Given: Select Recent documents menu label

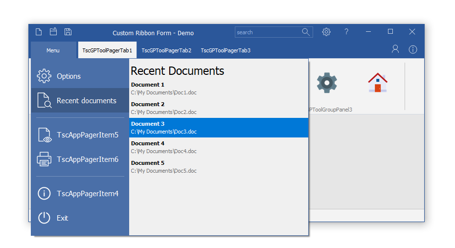Looking at the screenshot, I should [87, 101].
